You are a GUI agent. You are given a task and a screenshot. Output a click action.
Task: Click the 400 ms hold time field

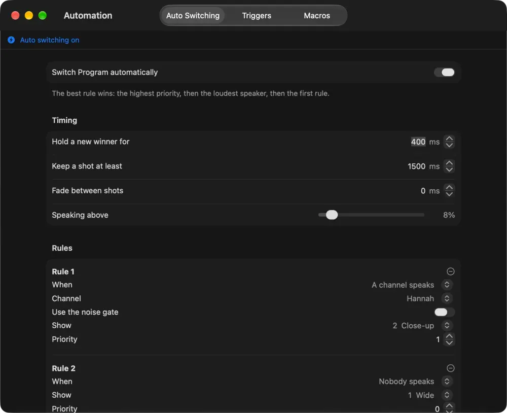(418, 142)
